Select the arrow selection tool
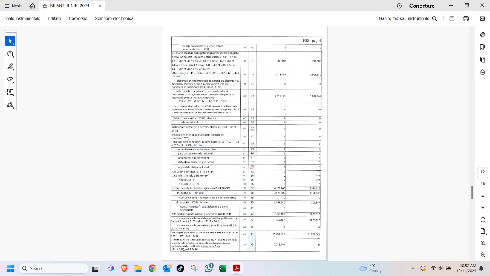490x276 pixels. click(10, 41)
